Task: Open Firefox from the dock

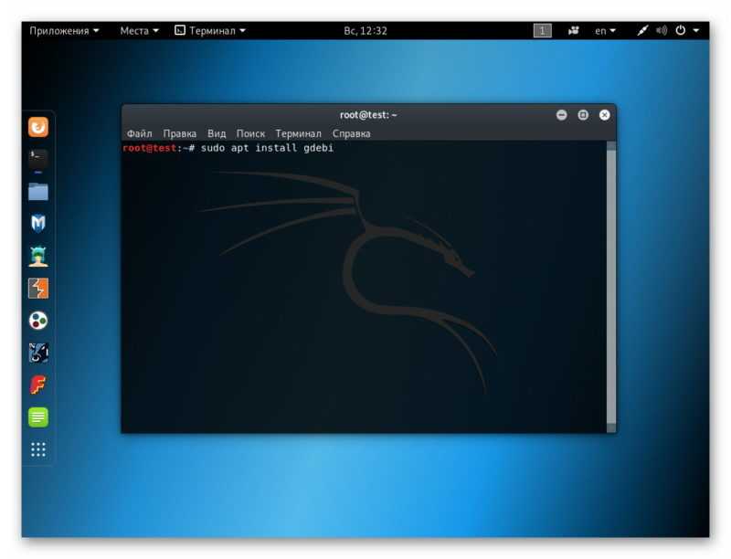Action: [38, 127]
